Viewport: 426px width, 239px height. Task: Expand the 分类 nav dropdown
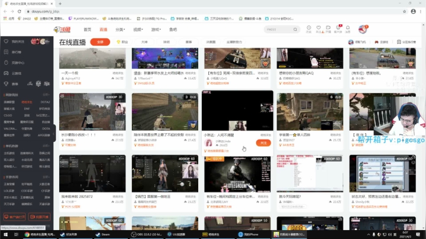tap(120, 30)
